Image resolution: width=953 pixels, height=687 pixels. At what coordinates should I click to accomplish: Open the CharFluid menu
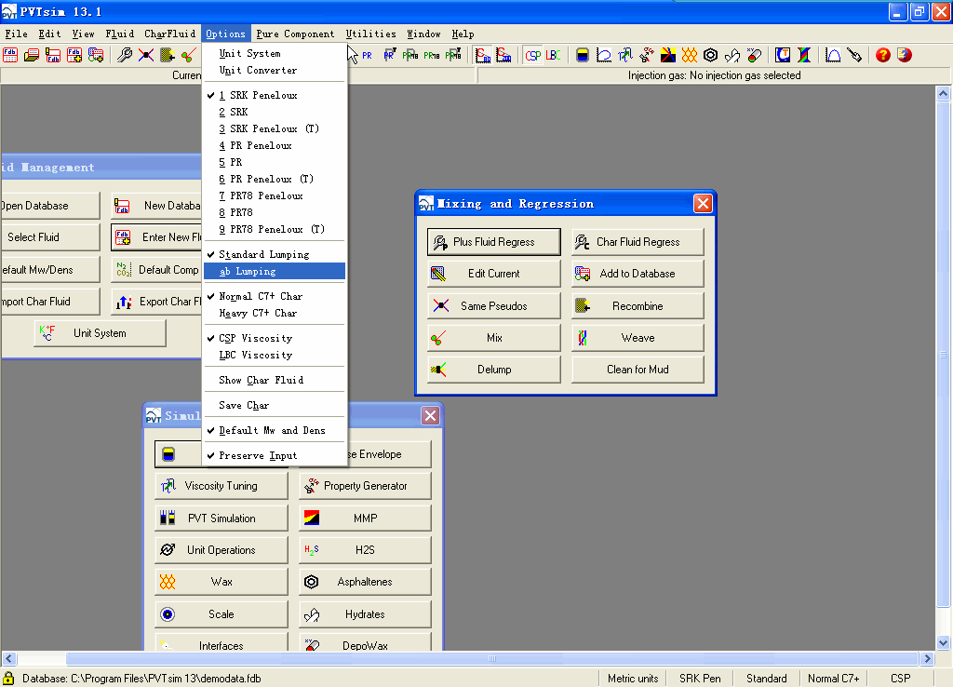(x=170, y=34)
